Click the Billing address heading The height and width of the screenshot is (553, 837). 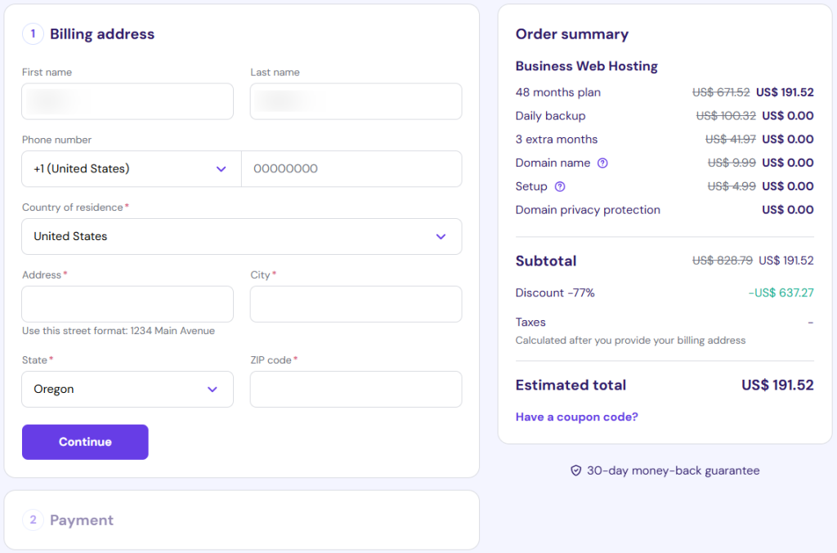tap(102, 34)
